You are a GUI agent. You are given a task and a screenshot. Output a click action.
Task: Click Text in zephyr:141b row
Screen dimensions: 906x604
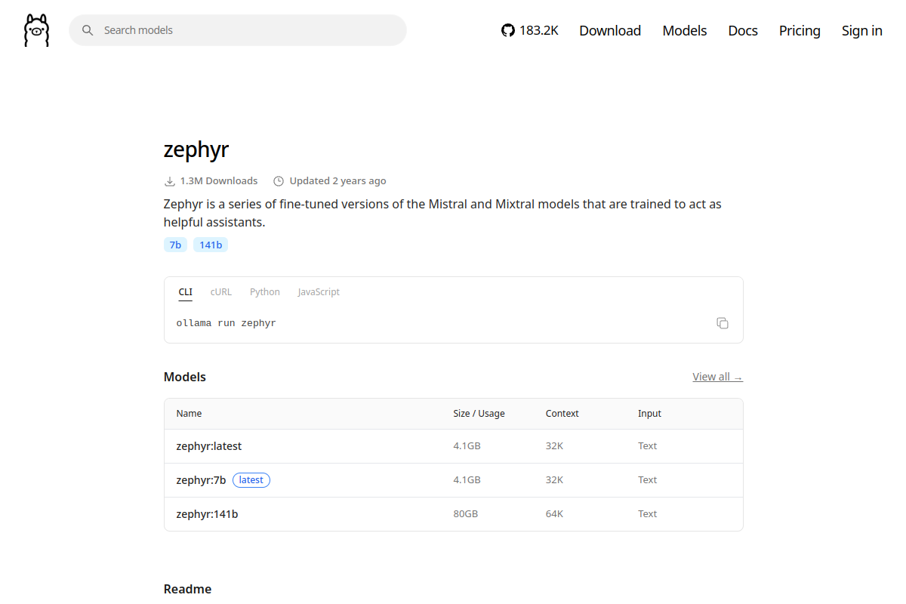click(648, 514)
